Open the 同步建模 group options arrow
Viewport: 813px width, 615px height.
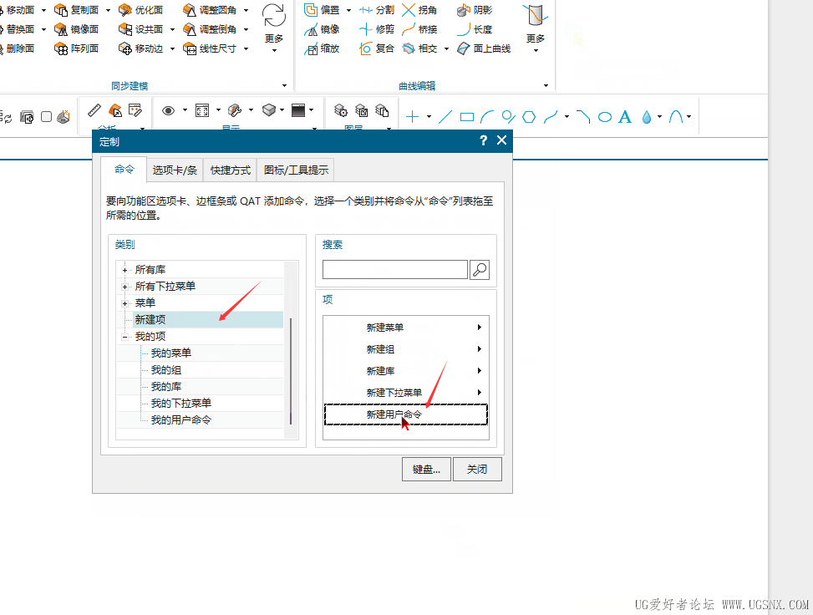pos(284,85)
